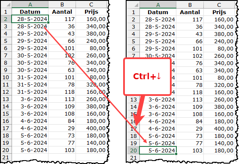This screenshot has height=164, width=239.
Task: Select row 1 header in right sheet
Action: [133, 12]
